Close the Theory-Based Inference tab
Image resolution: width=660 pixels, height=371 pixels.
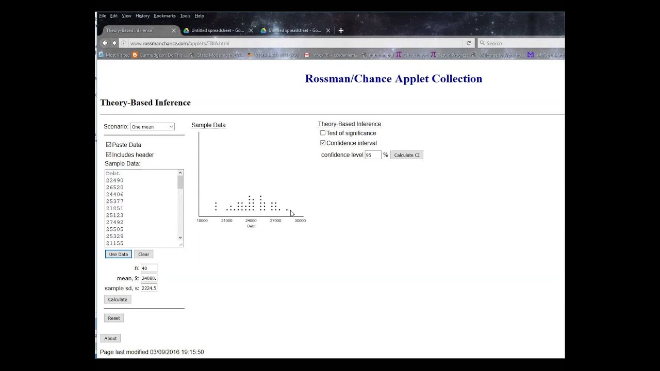174,30
